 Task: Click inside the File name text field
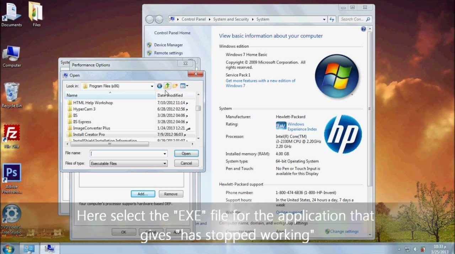(x=126, y=154)
